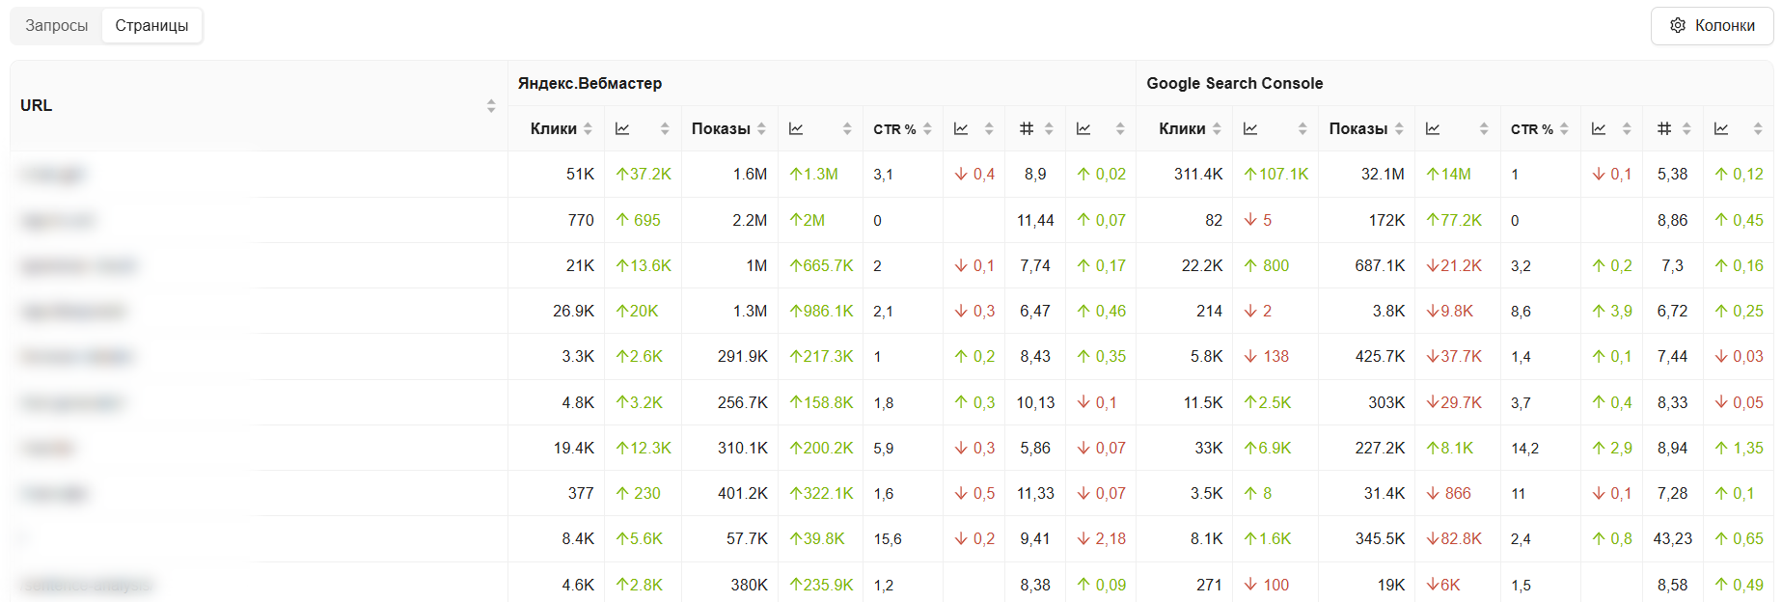Click the trend chart icon after Yandex CTR %

(x=961, y=129)
